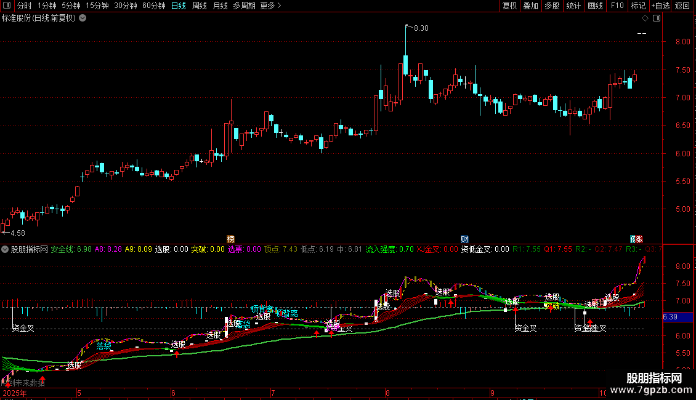Click the 中: 6.81 value
Image resolution: width=696 pixels, height=400 pixels.
(x=350, y=249)
